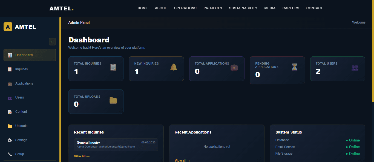Viewport: 374px width, 162px height.
Task: Click the AMTEL. header logo
Action: point(61,8)
